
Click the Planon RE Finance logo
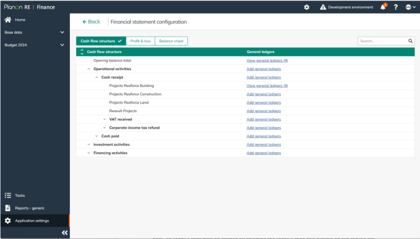pos(30,7)
